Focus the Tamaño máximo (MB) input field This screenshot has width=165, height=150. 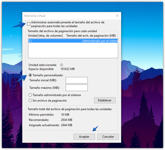[77, 88]
